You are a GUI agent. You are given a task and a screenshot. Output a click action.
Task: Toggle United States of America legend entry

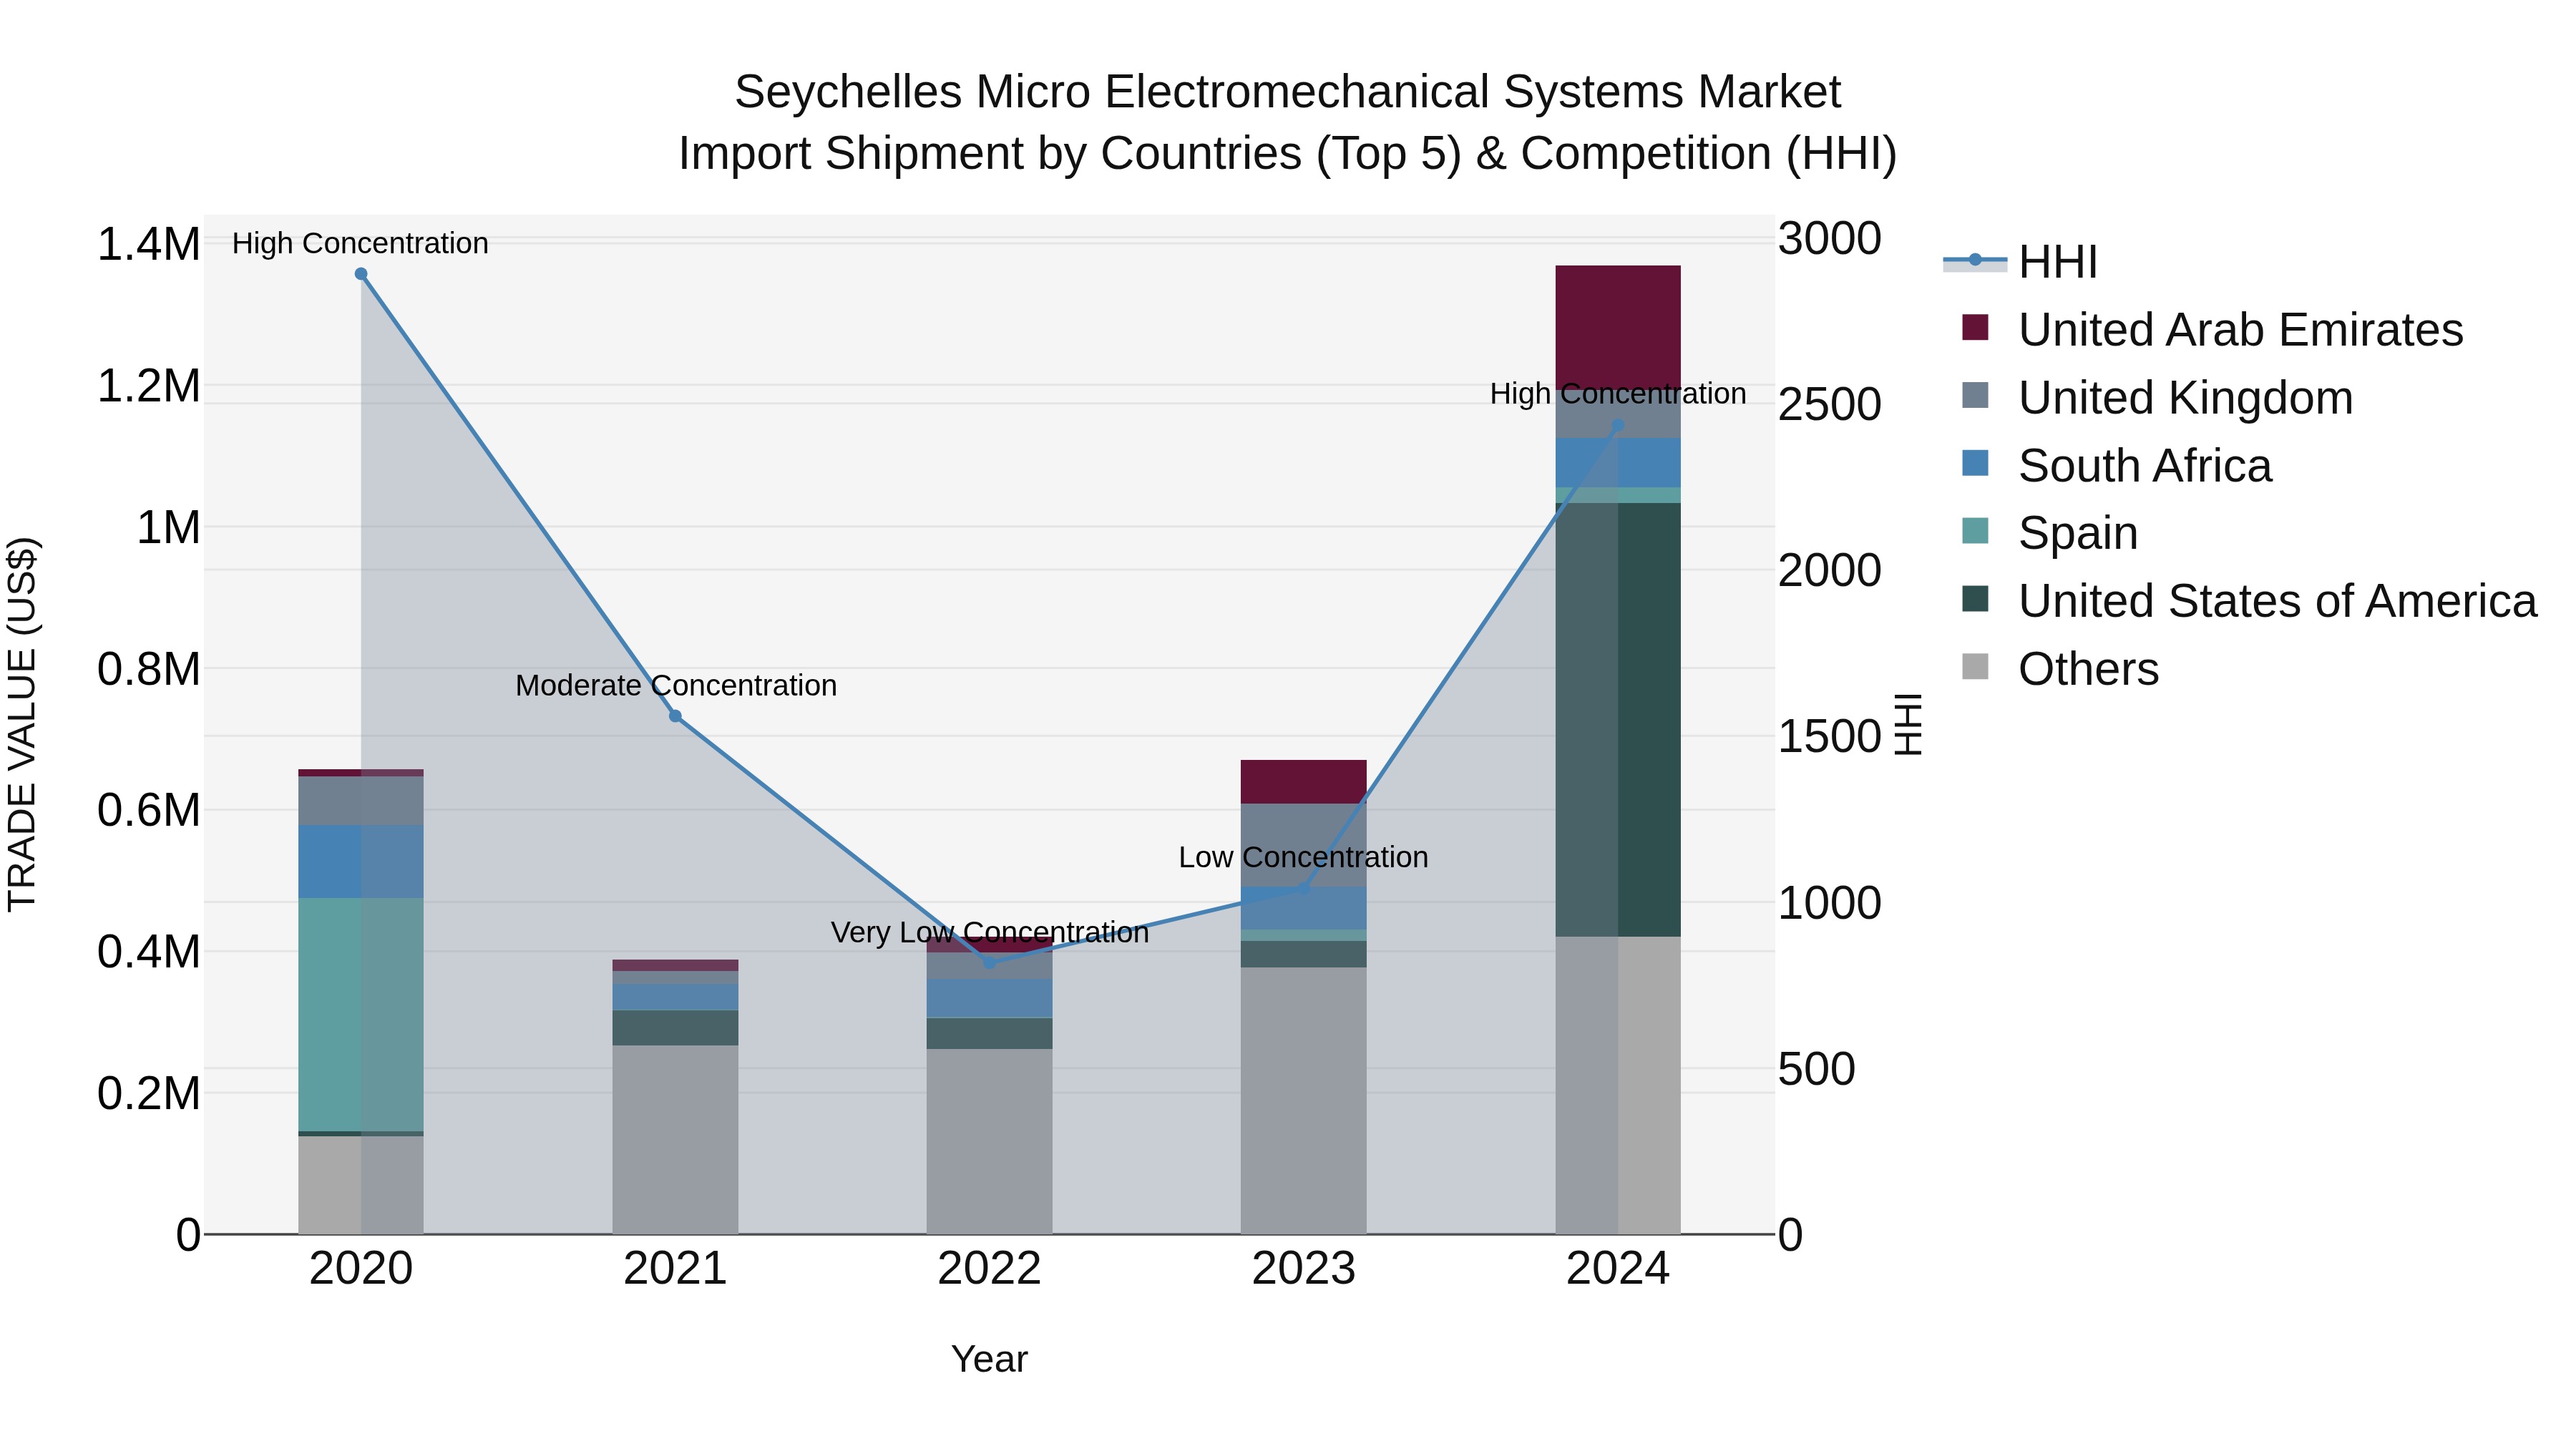(x=2249, y=600)
